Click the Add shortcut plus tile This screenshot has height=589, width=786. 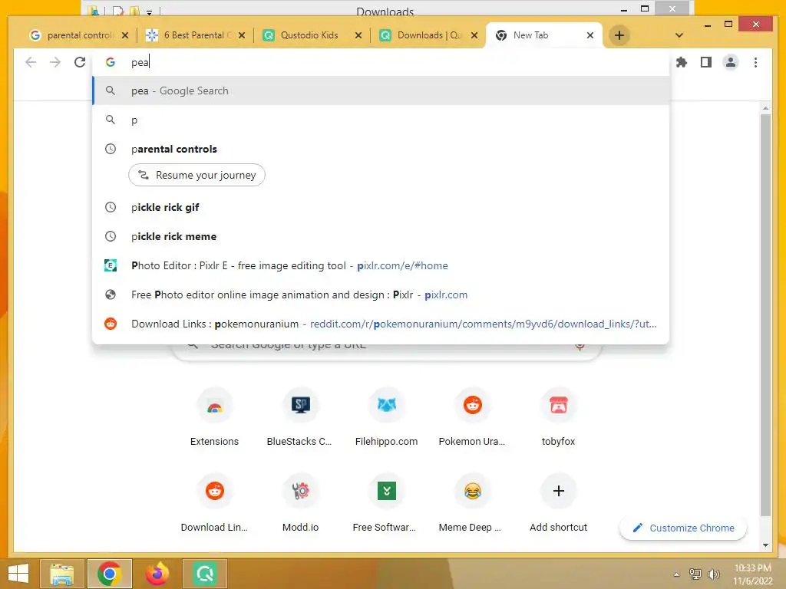[x=559, y=503]
